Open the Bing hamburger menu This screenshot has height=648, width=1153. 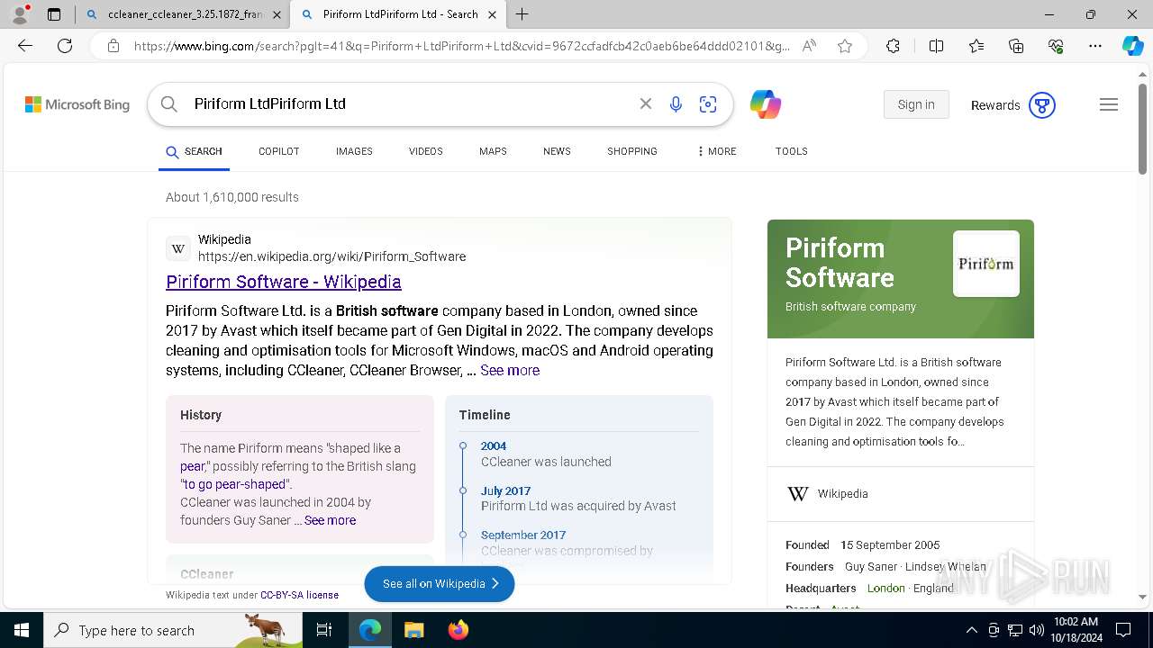tap(1109, 104)
